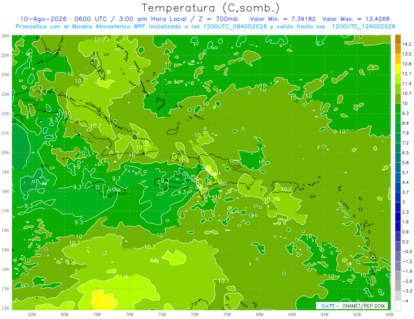Click the 72W longitude axis label
The image size is (414, 319).
[x=195, y=314]
